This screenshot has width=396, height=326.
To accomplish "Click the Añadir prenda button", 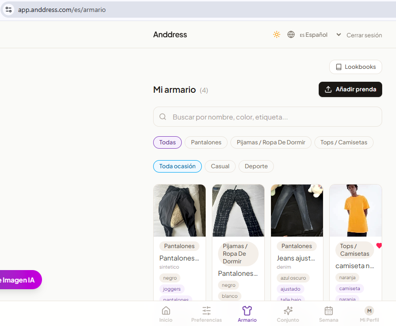I will [x=350, y=89].
